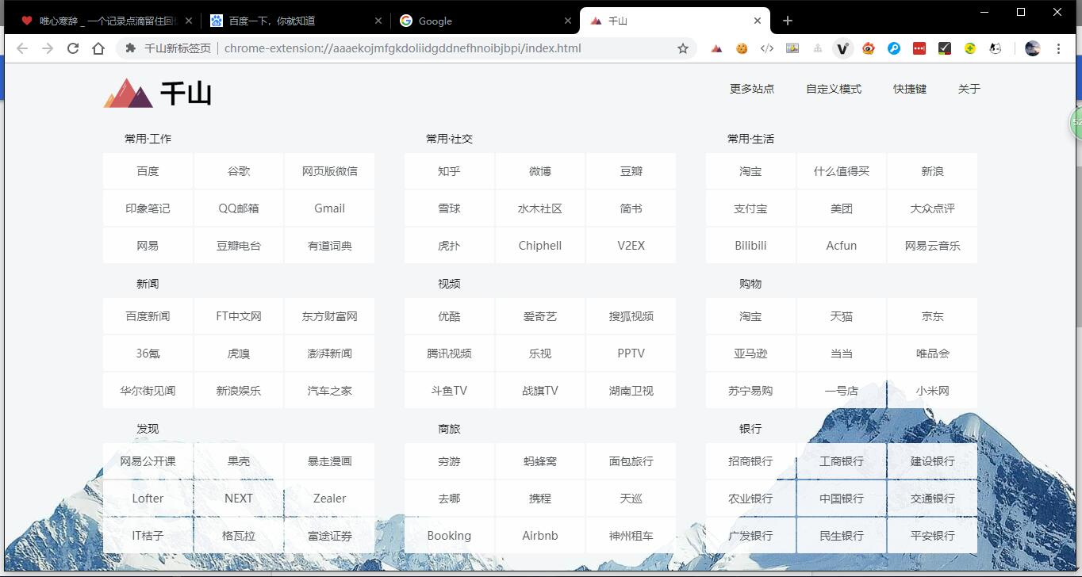Open the 千山 mountain extension icon
The height and width of the screenshot is (577, 1082).
(716, 48)
